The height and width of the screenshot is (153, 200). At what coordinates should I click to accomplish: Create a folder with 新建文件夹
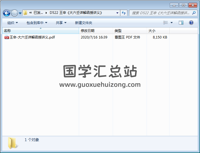click(x=84, y=23)
